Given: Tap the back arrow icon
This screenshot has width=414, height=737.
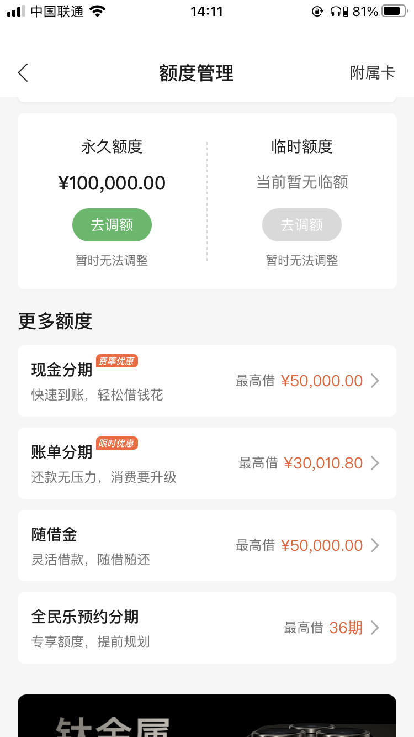Looking at the screenshot, I should (23, 73).
